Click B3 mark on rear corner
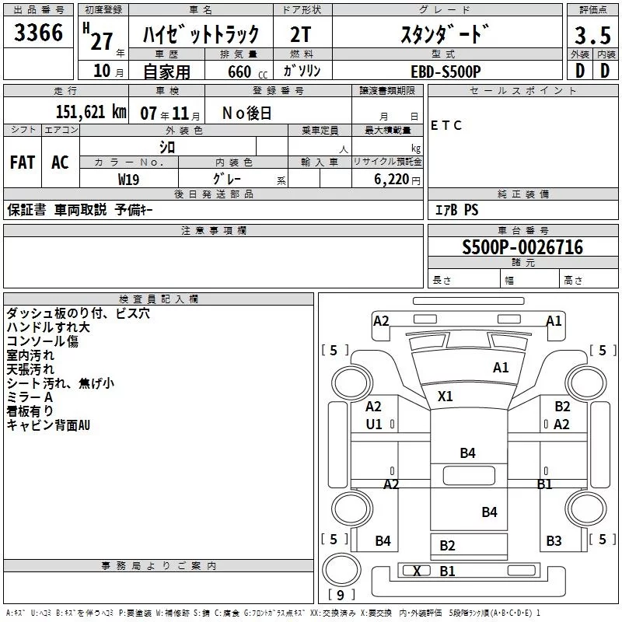 (554, 540)
